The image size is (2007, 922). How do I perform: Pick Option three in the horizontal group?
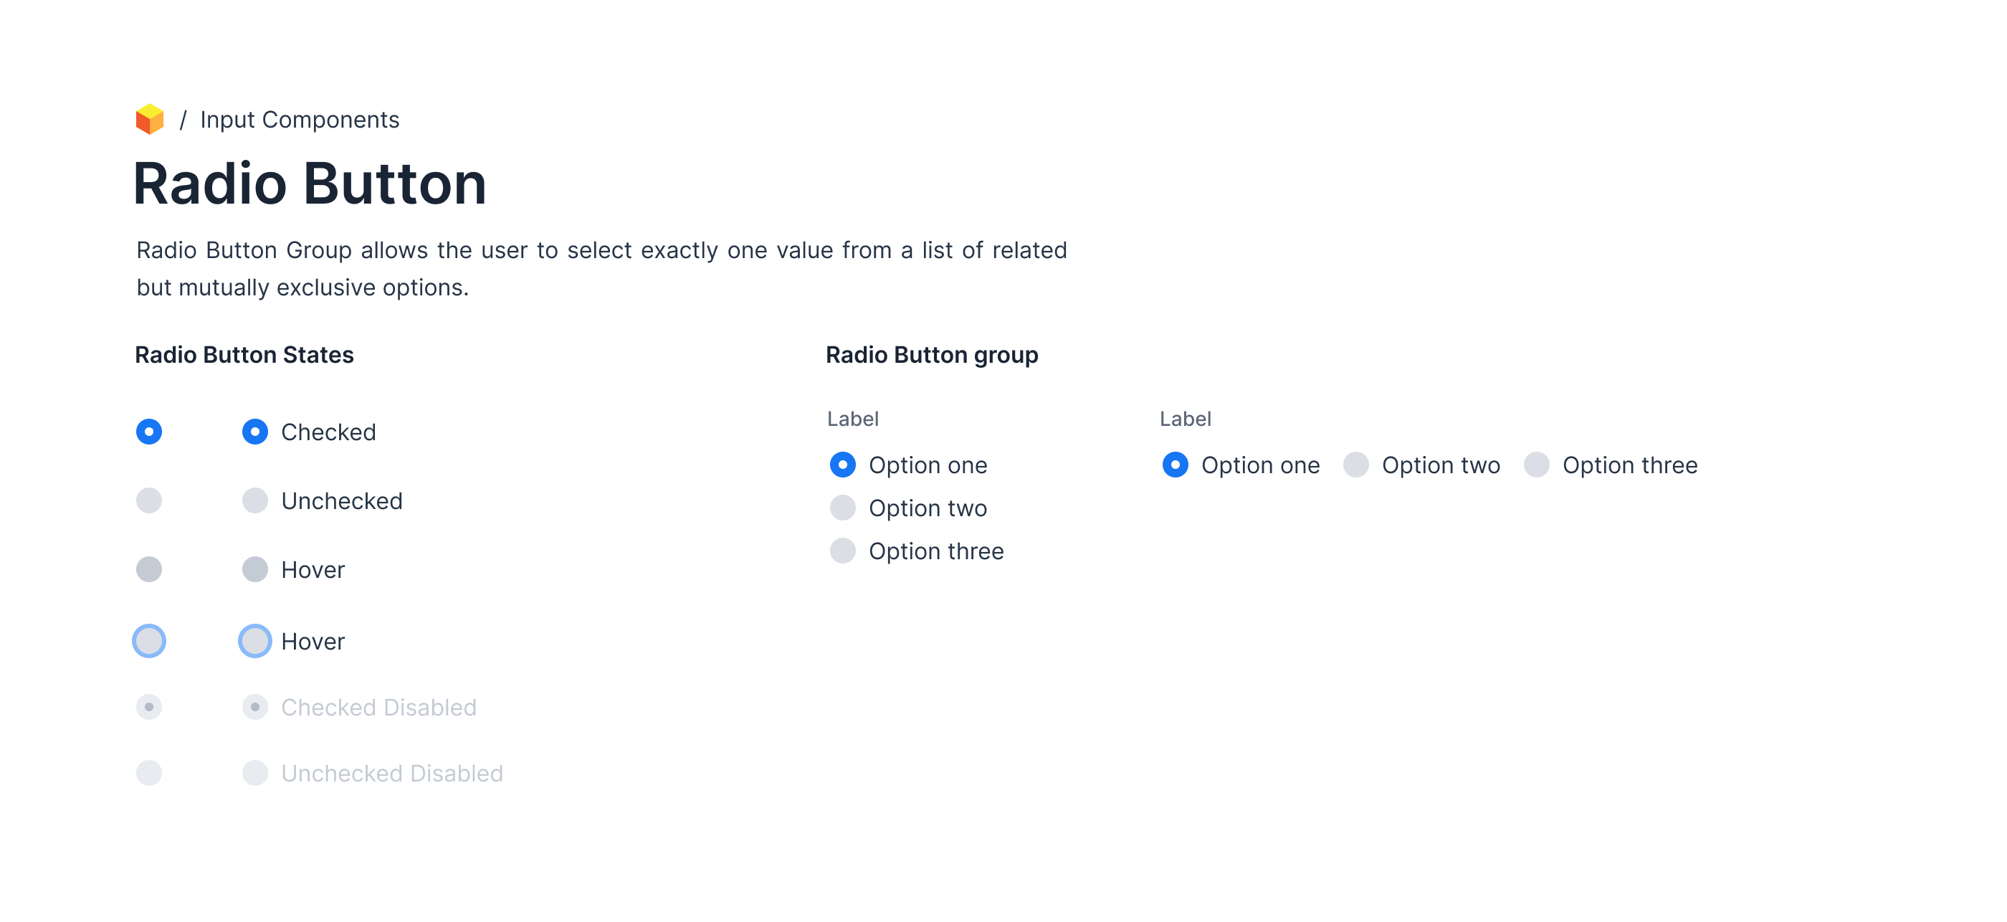[x=1536, y=465]
